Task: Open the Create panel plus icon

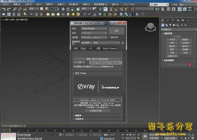Action: pyautogui.click(x=163, y=21)
